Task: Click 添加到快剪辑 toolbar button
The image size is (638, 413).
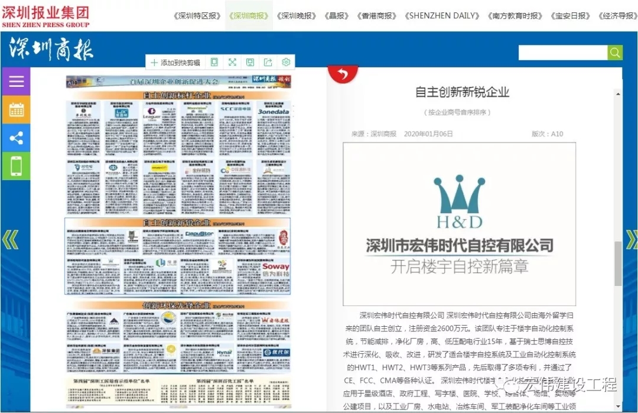Action: pyautogui.click(x=175, y=62)
